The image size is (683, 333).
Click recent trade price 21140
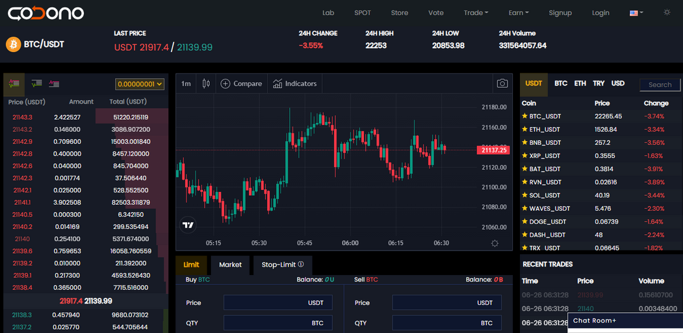pos(586,308)
